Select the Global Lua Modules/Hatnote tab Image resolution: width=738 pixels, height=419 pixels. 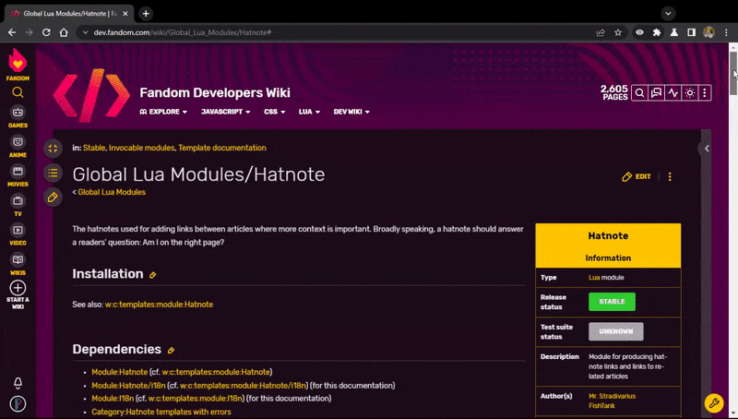[x=68, y=14]
